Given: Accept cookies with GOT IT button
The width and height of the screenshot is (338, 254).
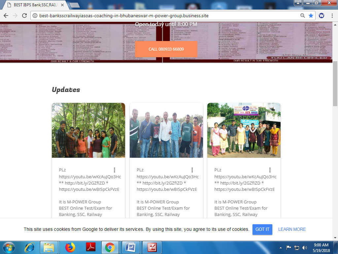Looking at the screenshot, I should point(262,229).
